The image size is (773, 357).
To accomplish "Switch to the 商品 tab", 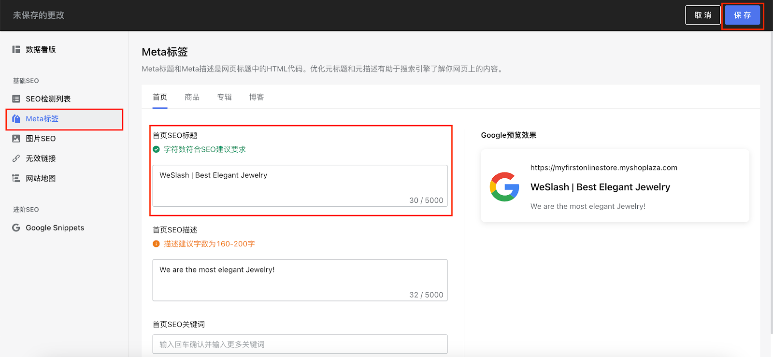I will [192, 97].
